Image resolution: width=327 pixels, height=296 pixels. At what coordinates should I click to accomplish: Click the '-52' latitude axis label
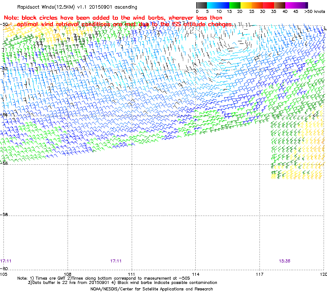(x=4, y=69)
